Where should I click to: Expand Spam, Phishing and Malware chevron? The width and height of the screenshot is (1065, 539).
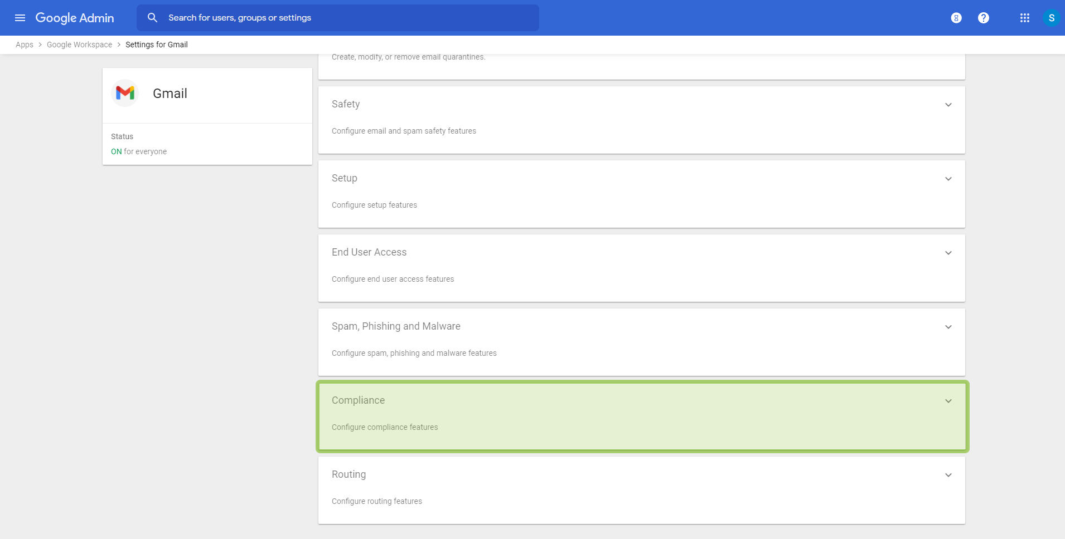tap(948, 327)
